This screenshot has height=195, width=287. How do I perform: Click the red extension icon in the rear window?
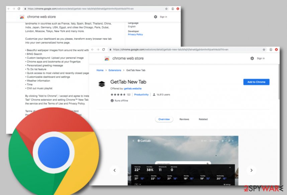[x=178, y=9]
